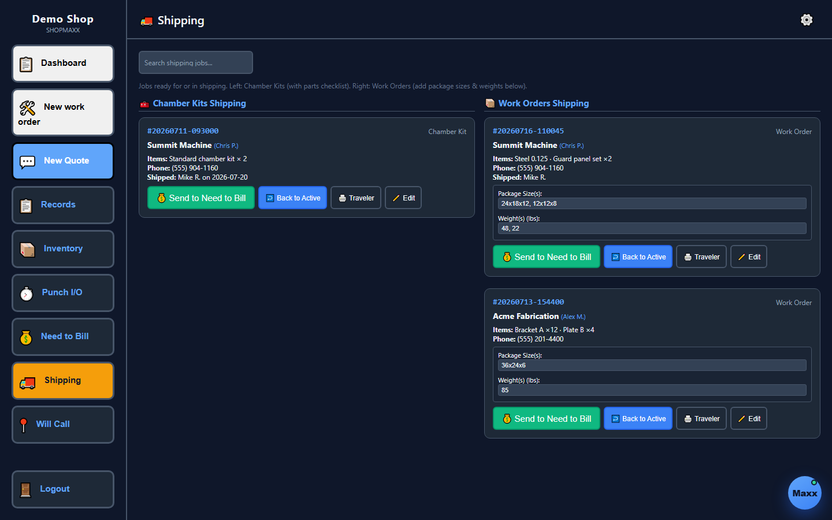Move job #20260716-110045 Back to Active

[x=638, y=257]
